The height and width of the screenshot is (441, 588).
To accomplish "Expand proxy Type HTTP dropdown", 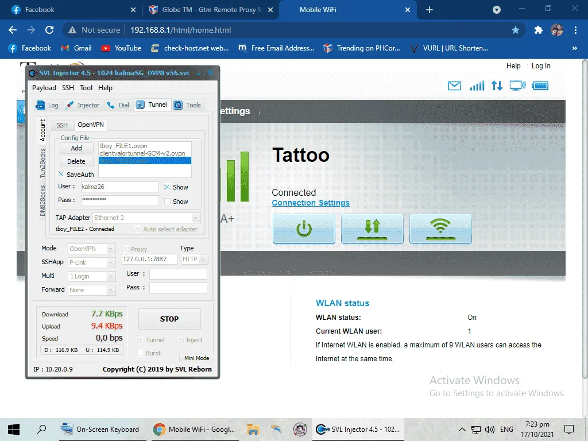I will (203, 259).
